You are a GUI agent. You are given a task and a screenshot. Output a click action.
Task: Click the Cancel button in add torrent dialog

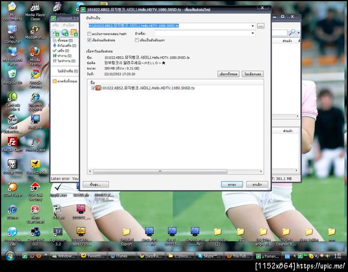(257, 184)
